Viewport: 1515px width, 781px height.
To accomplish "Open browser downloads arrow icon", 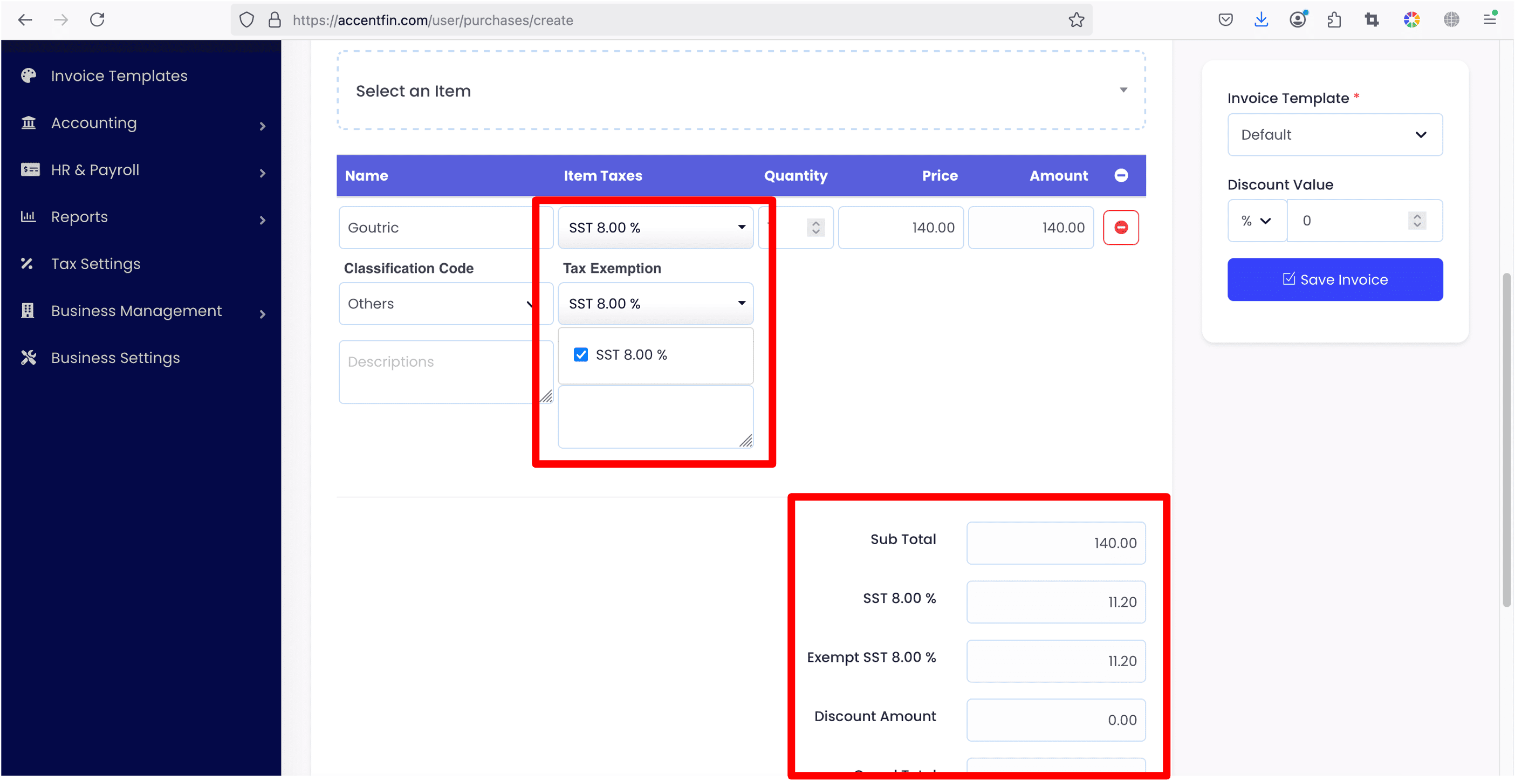I will pos(1261,20).
